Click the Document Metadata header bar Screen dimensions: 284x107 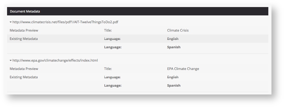pyautogui.click(x=137, y=11)
